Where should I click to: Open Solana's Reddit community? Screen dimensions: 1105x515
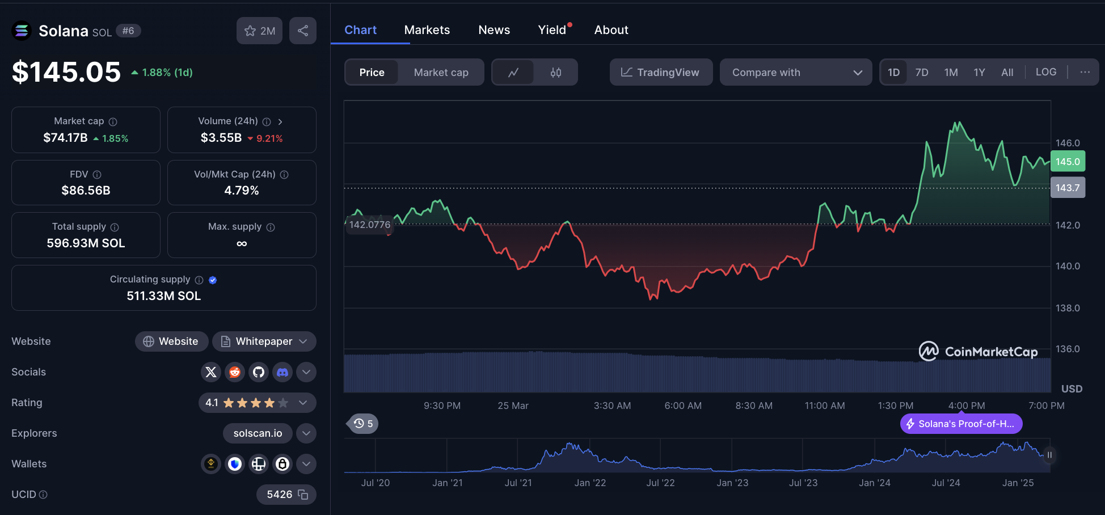pyautogui.click(x=235, y=372)
